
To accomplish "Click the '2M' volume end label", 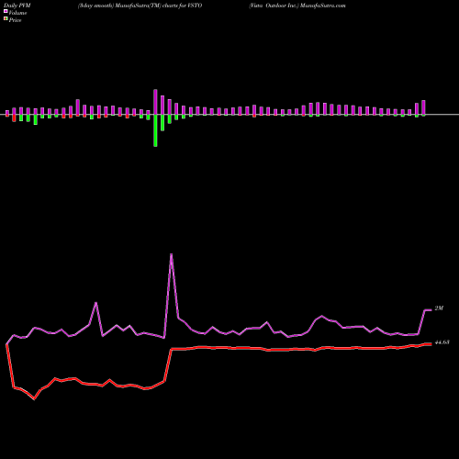I will pos(439,308).
